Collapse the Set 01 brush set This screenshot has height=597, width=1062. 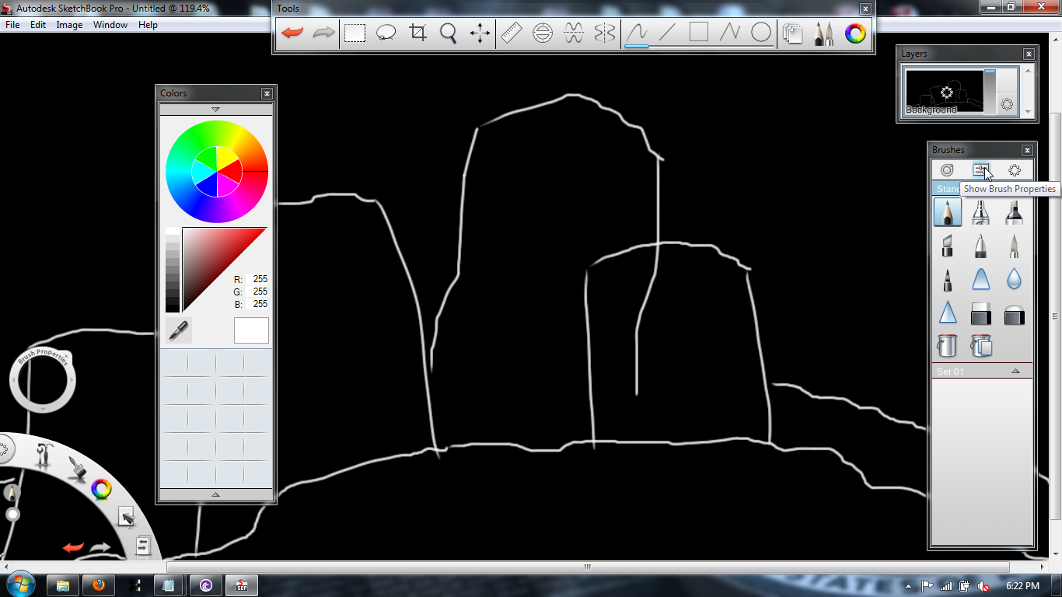1015,372
